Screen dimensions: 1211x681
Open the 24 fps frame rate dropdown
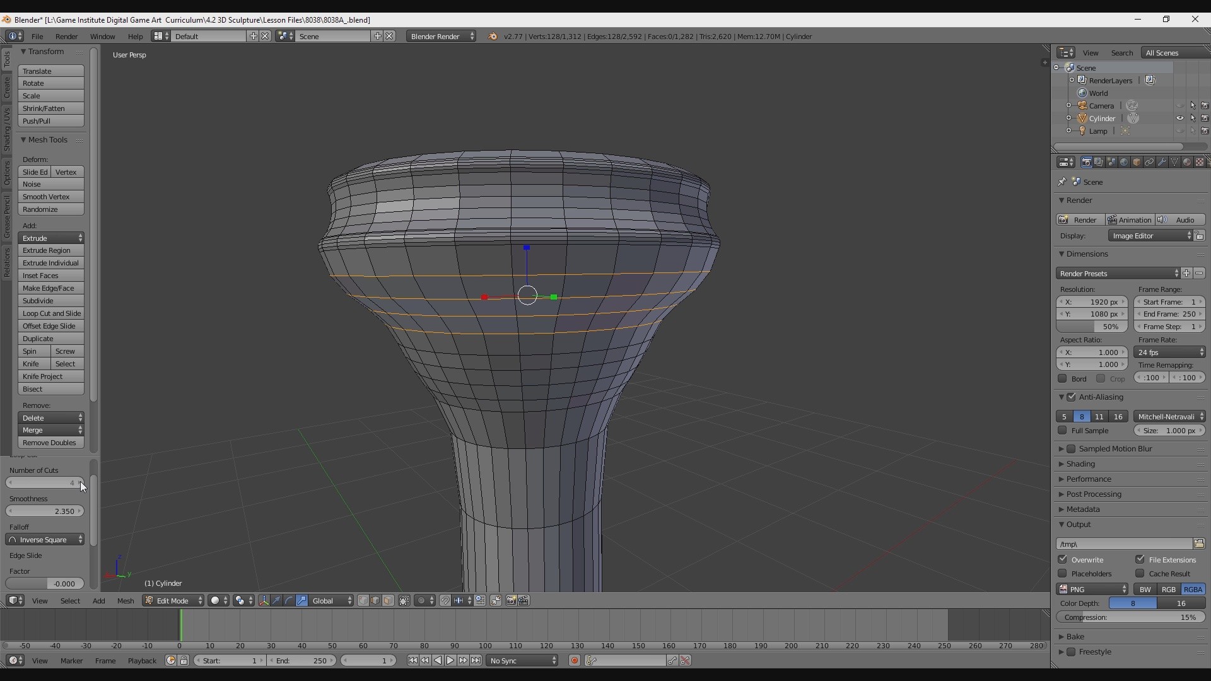pos(1169,352)
